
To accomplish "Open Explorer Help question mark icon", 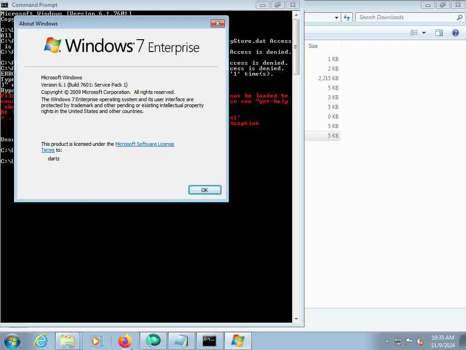I will click(x=455, y=33).
